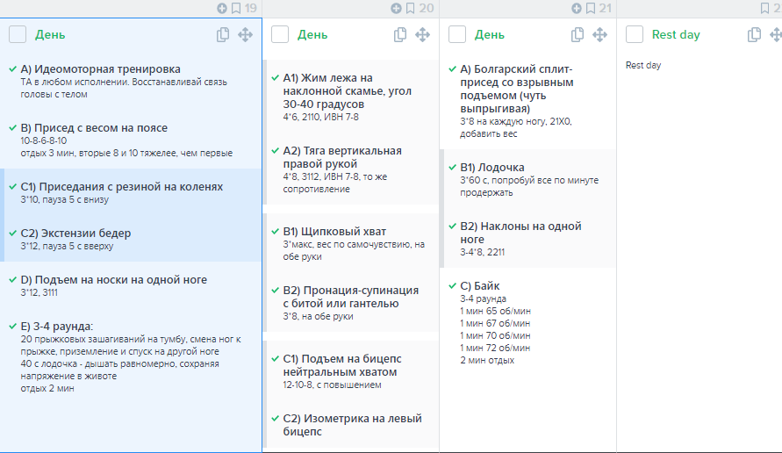Click the text '1 мин 65 об/мин'

495,311
